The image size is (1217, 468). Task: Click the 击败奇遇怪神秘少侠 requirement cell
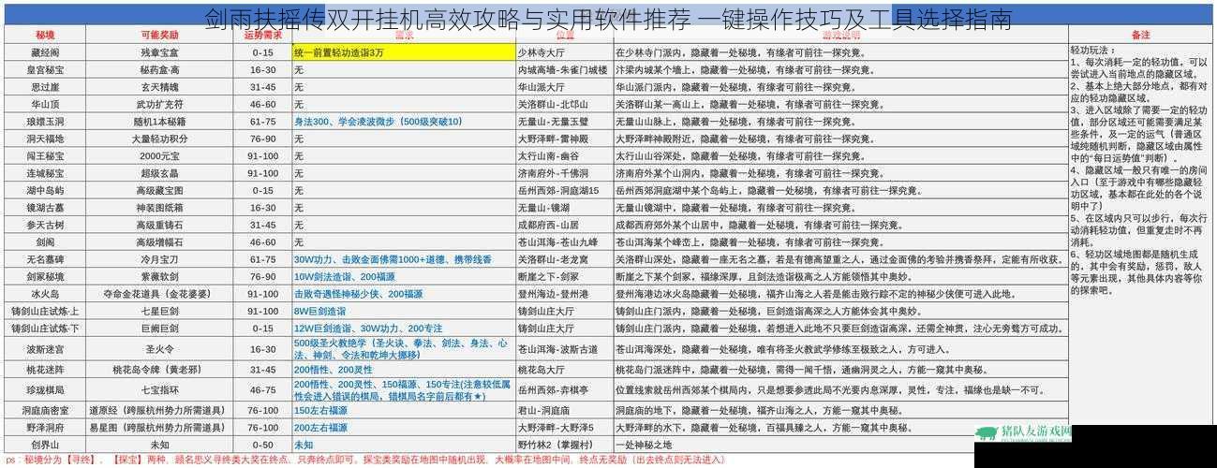(404, 293)
